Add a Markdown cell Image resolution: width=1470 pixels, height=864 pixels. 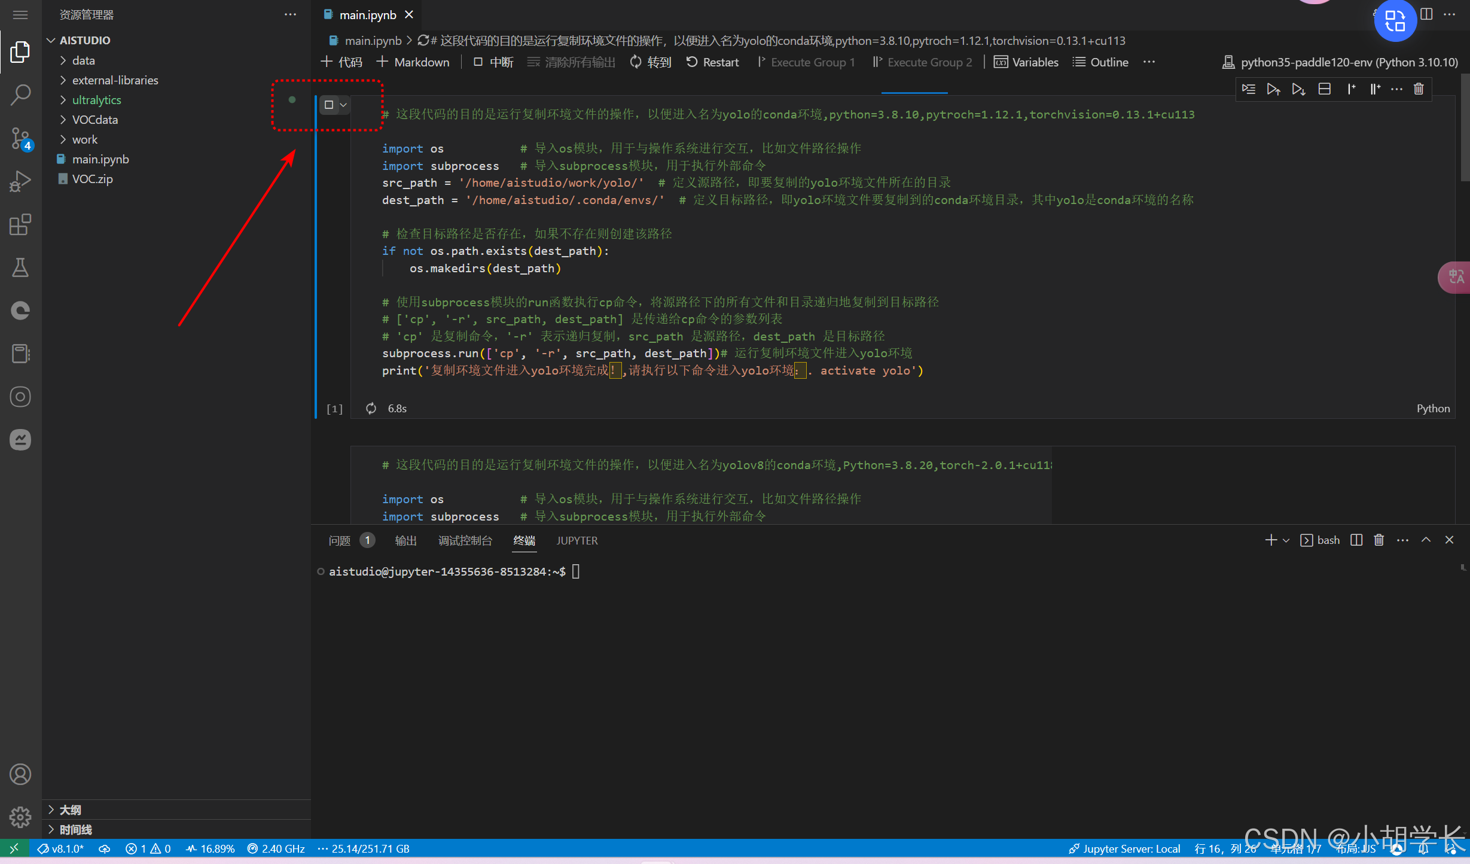pyautogui.click(x=413, y=62)
